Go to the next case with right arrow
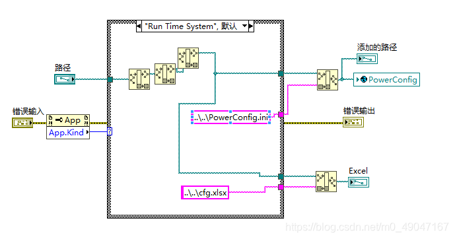The image size is (455, 239). pos(251,26)
